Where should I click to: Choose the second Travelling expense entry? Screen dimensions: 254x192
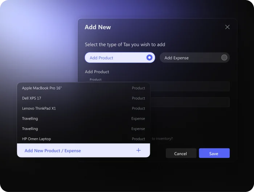pos(30,129)
